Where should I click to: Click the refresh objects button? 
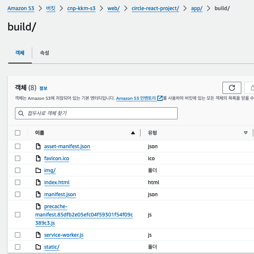point(232,88)
